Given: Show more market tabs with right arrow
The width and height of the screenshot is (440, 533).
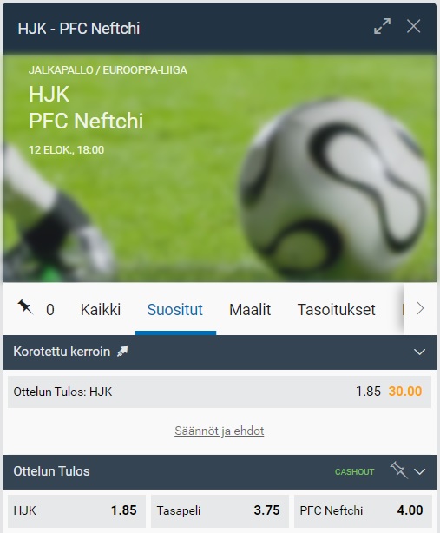Looking at the screenshot, I should tap(420, 309).
